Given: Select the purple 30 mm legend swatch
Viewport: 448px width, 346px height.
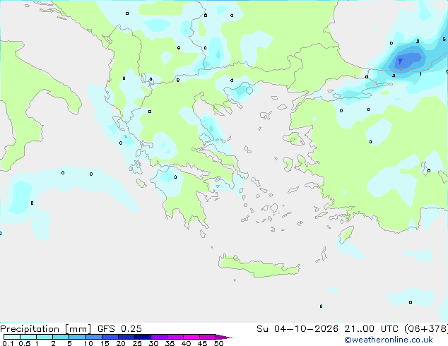Looking at the screenshot, I should click(x=159, y=337).
